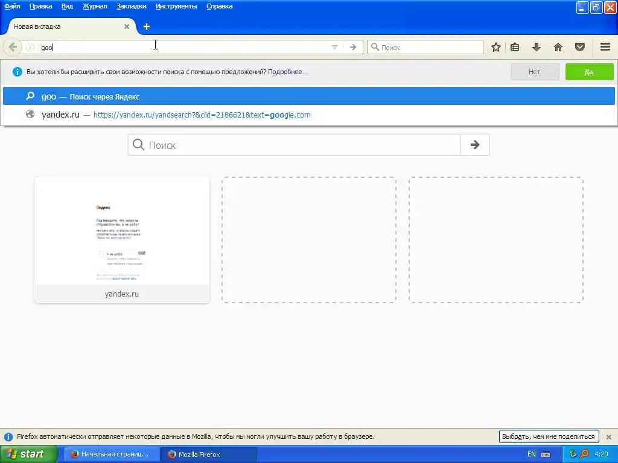The height and width of the screenshot is (463, 618).
Task: Select the Новая вкладка tab
Action: click(x=71, y=27)
